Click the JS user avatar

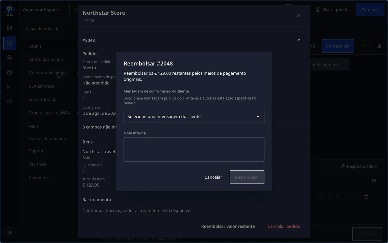[x=10, y=233]
